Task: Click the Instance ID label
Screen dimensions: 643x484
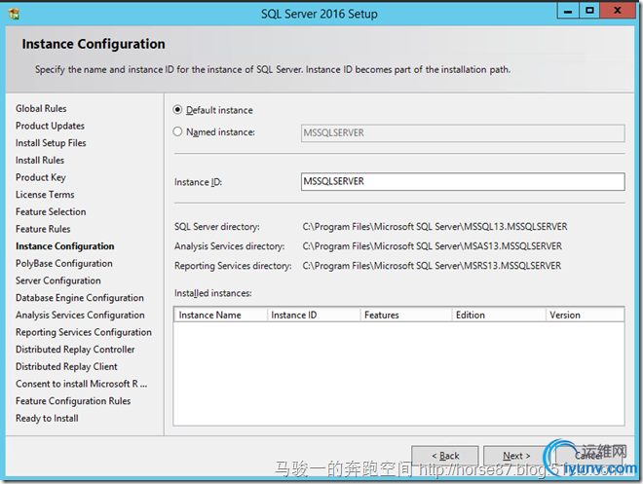Action: 198,182
